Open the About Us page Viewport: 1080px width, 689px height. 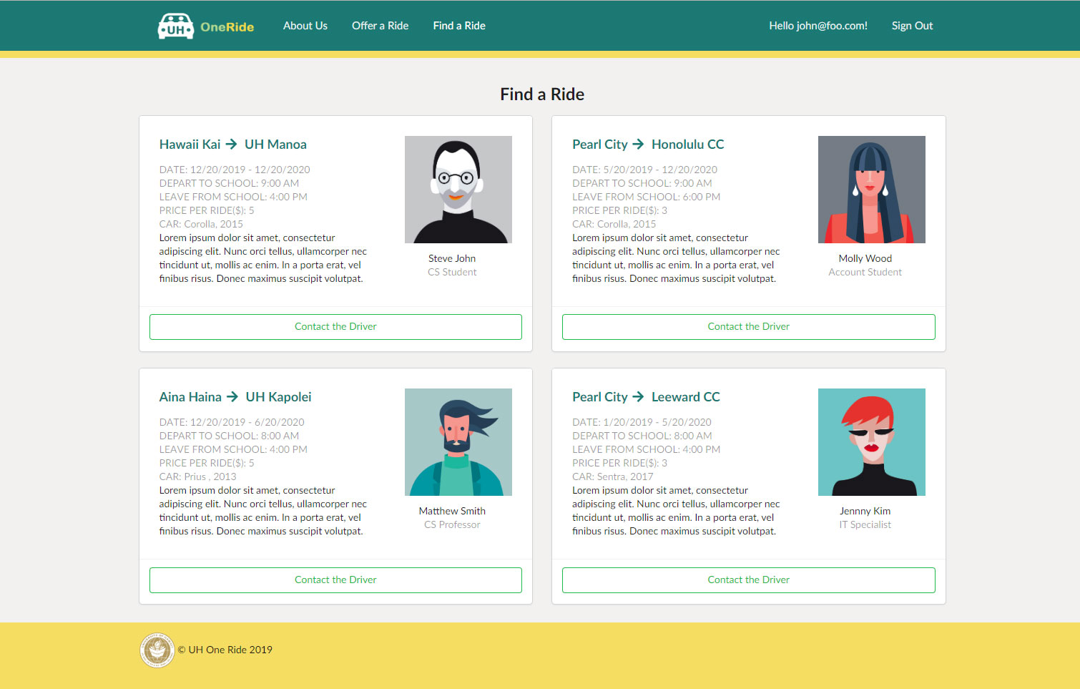(305, 26)
